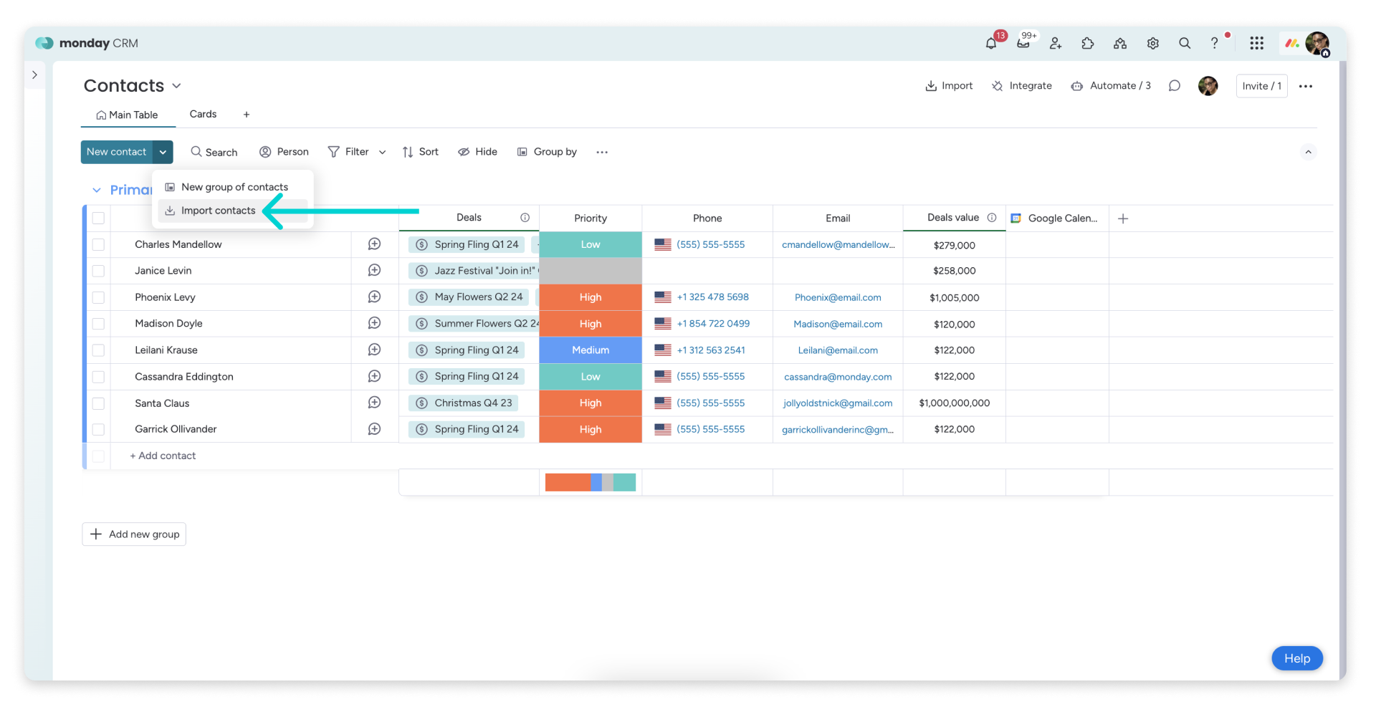Open the Contacts board title dropdown
The width and height of the screenshot is (1376, 707).
tap(176, 86)
